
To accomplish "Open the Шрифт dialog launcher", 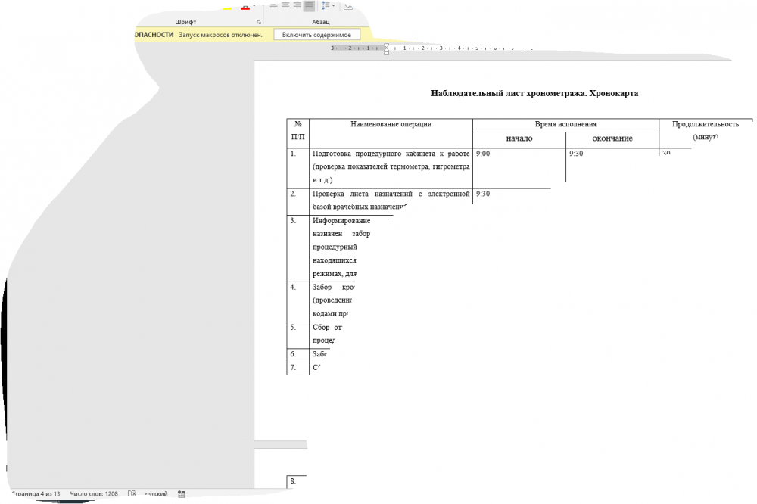I will click(x=260, y=23).
